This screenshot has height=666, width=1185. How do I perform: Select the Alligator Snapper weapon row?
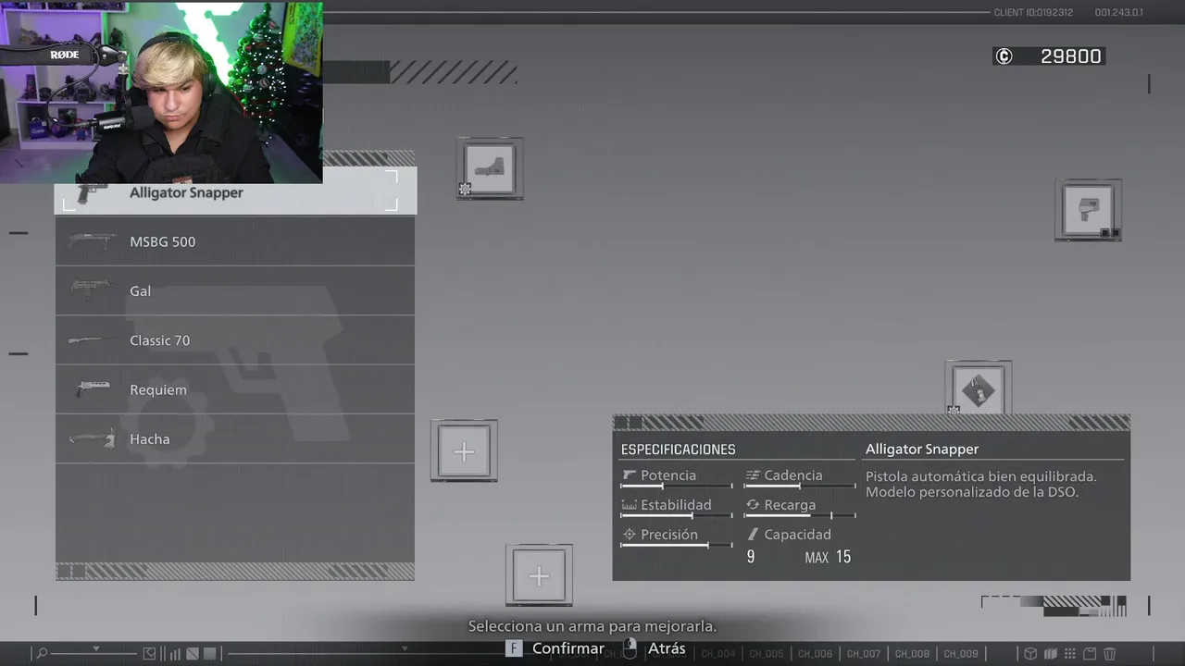point(235,191)
